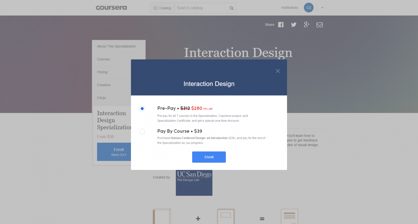Click the Interaction Design dialog title

pos(209,84)
